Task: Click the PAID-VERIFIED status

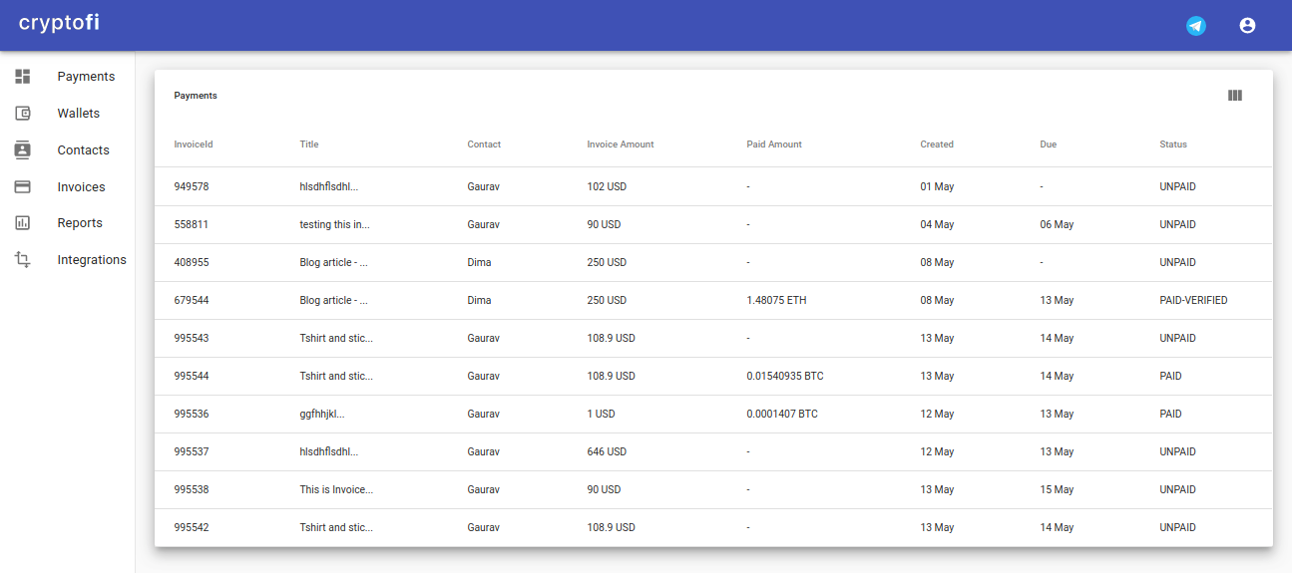Action: pyautogui.click(x=1193, y=301)
